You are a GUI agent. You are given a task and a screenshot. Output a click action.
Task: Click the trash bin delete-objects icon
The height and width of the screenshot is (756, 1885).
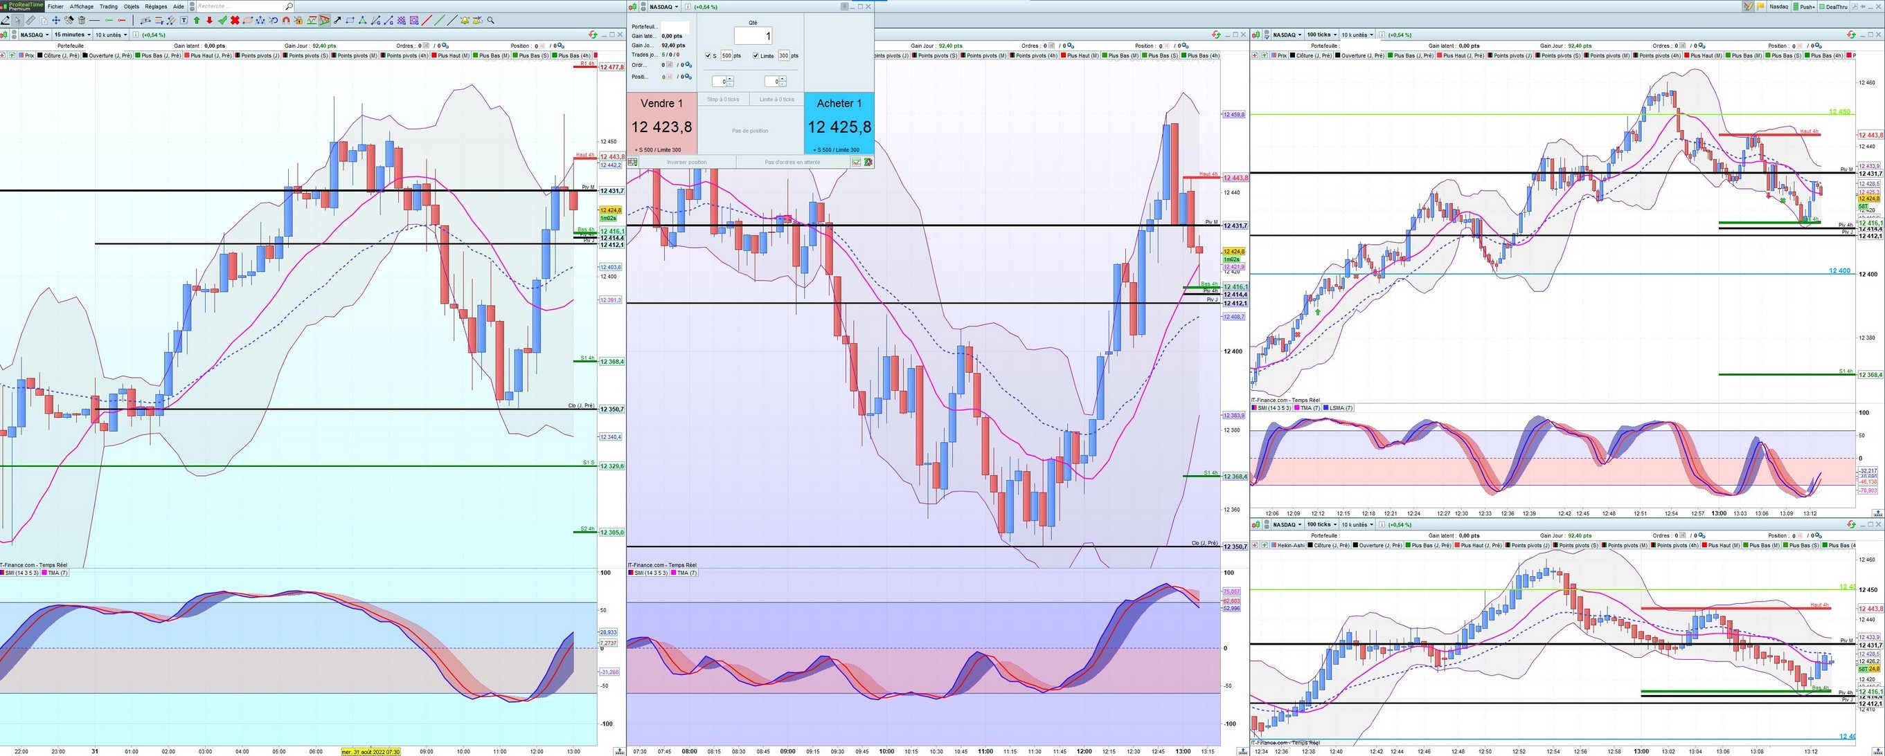point(81,21)
